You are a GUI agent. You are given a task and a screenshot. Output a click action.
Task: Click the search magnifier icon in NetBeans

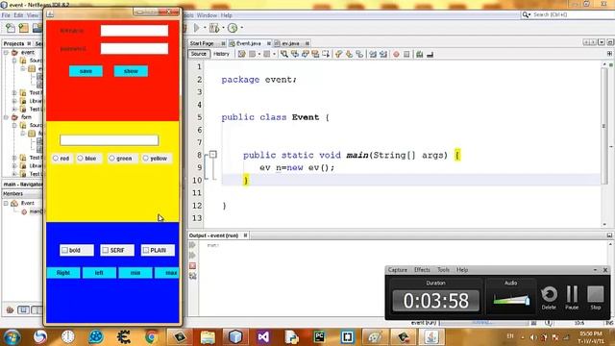[525, 15]
